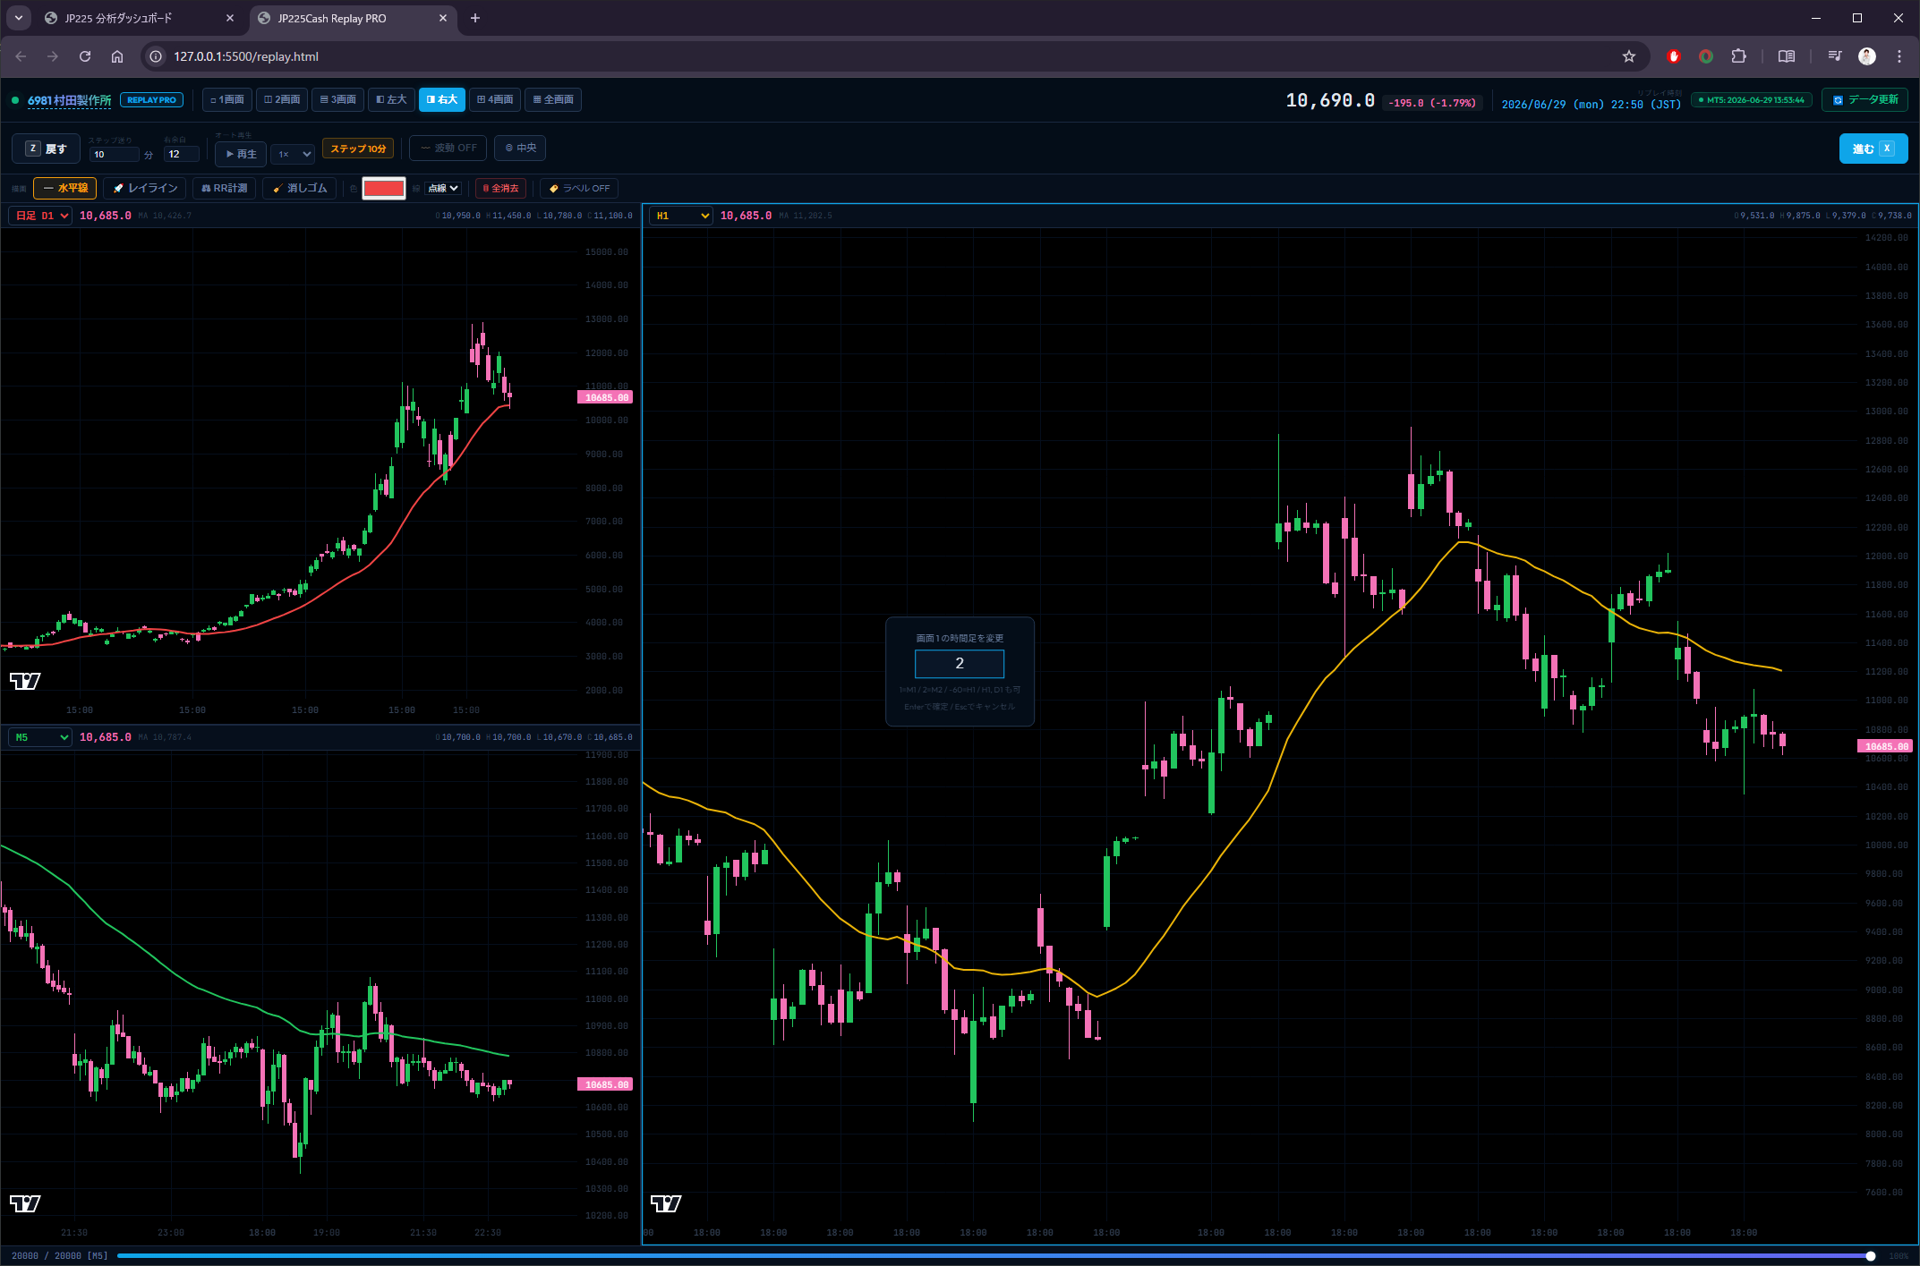Switch layout to 4画面 grid
Viewport: 1920px width, 1266px height.
click(495, 99)
